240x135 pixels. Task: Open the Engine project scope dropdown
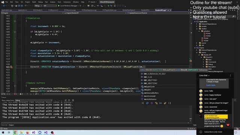pyautogui.click(x=33, y=13)
